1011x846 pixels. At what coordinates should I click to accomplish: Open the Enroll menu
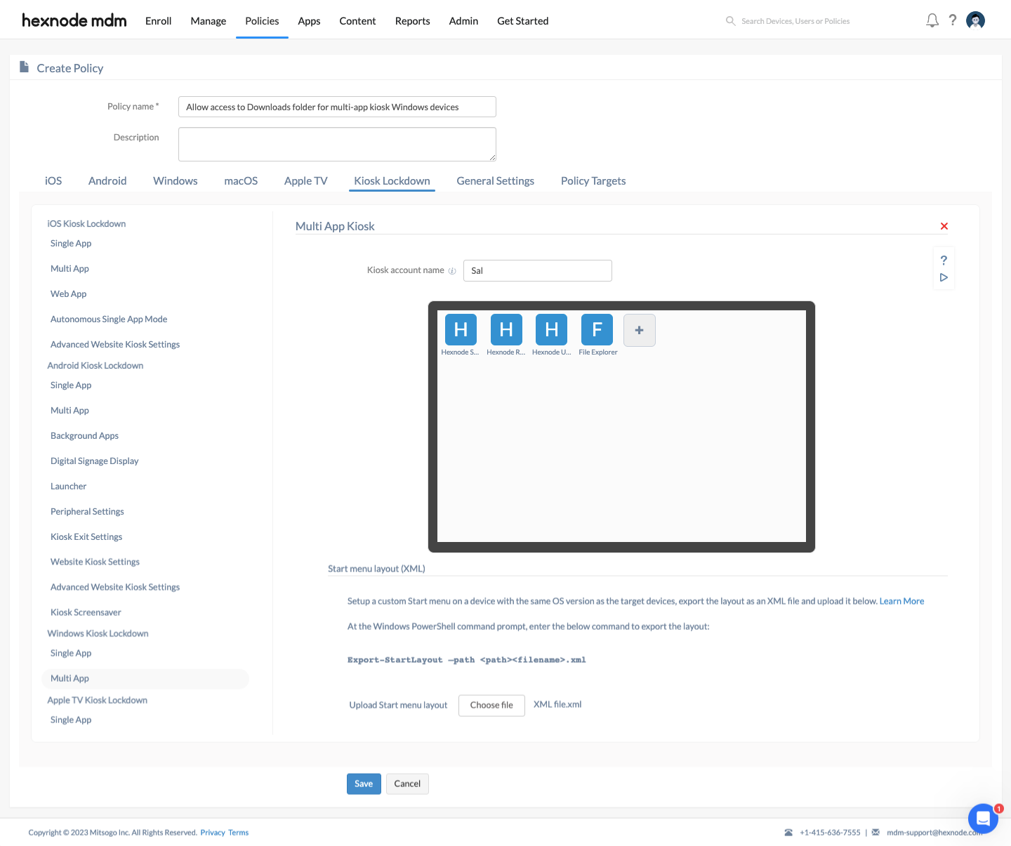[158, 21]
